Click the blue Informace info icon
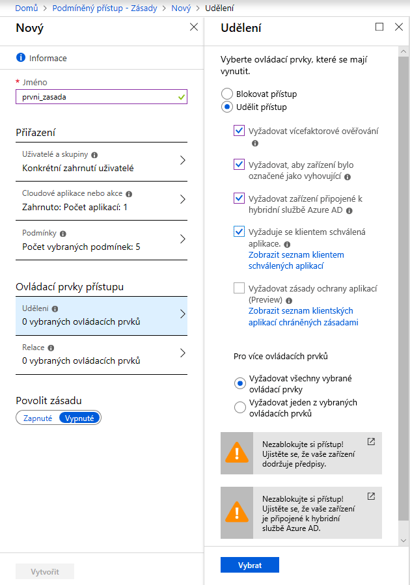This screenshot has width=410, height=585. (21, 58)
